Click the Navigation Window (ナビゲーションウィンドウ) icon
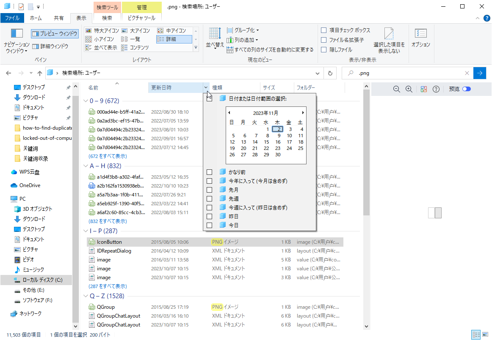Screen dimensions: 492x340 [17, 34]
